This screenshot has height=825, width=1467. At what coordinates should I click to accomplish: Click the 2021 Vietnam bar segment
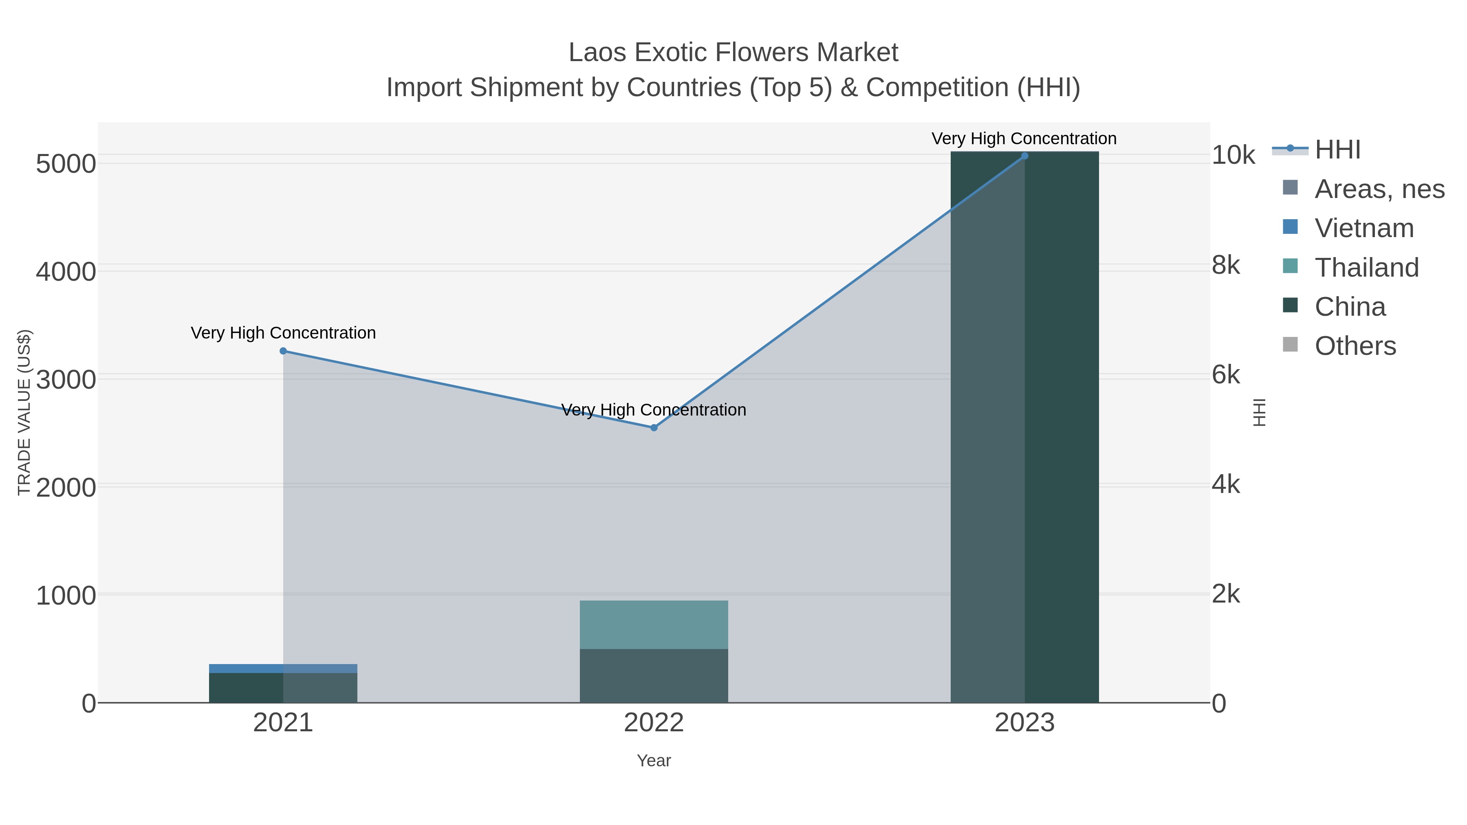[283, 669]
